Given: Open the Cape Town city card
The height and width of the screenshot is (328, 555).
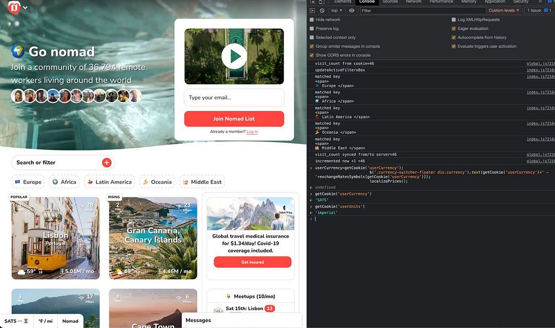Looking at the screenshot, I should coord(153,308).
